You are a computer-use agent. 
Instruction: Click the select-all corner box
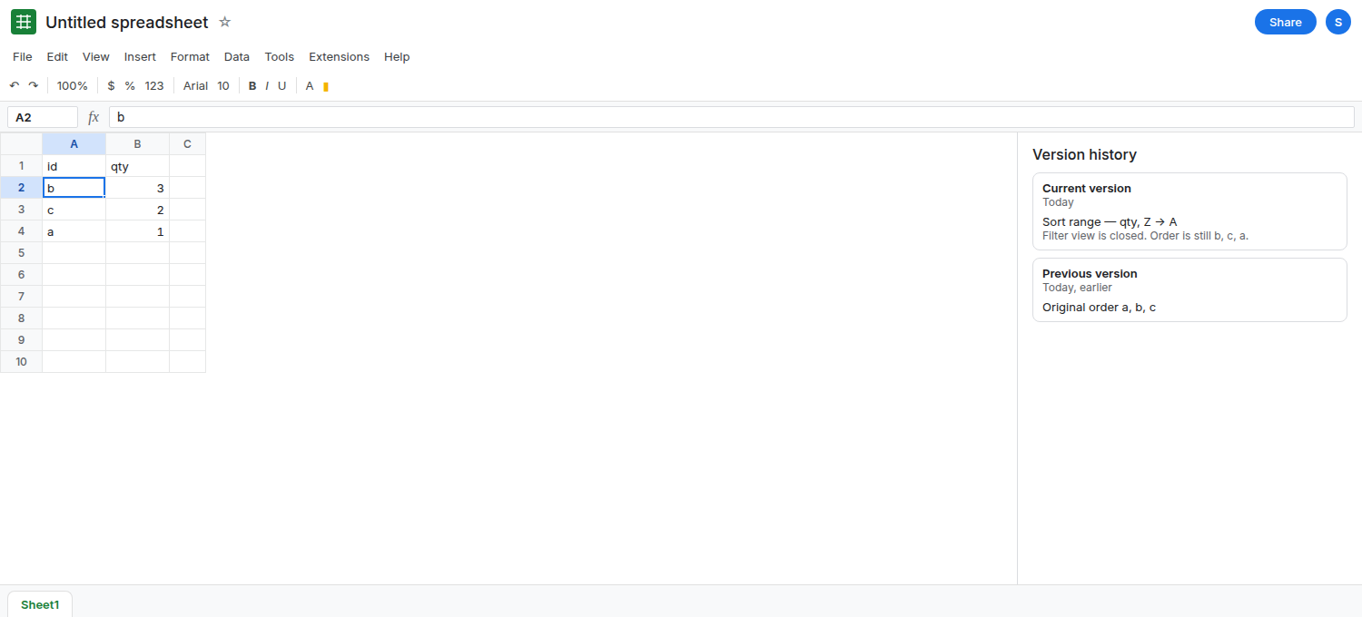(21, 143)
